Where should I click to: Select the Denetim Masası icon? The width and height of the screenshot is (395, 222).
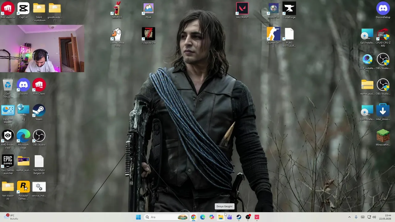(x=8, y=114)
